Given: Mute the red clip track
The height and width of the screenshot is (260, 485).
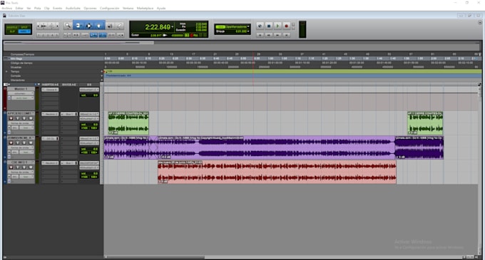Looking at the screenshot, I should click(31, 167).
